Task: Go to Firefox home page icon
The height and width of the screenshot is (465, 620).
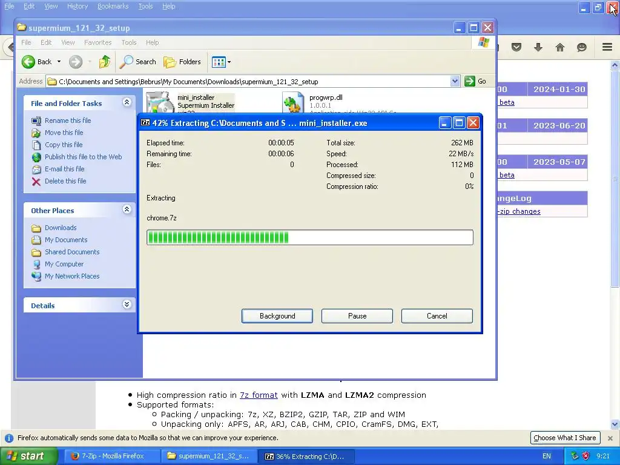Action: [x=560, y=47]
